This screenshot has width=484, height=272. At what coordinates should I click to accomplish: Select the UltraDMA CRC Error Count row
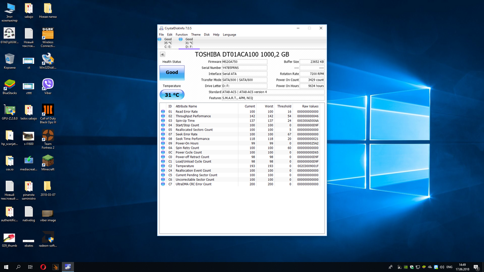240,184
